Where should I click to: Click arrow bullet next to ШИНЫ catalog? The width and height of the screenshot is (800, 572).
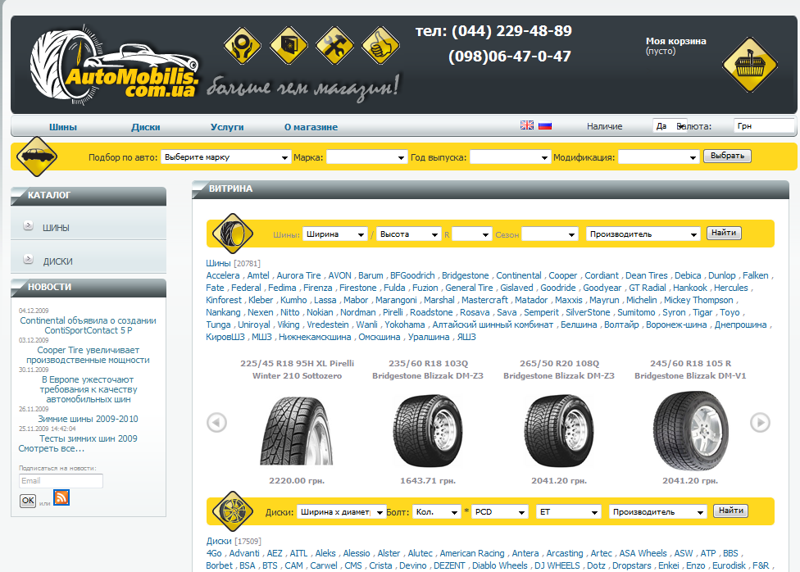pos(29,225)
